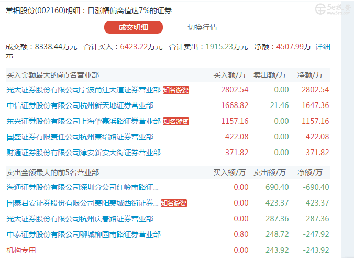Click the 净额 4507.99 value

pyautogui.click(x=290, y=47)
